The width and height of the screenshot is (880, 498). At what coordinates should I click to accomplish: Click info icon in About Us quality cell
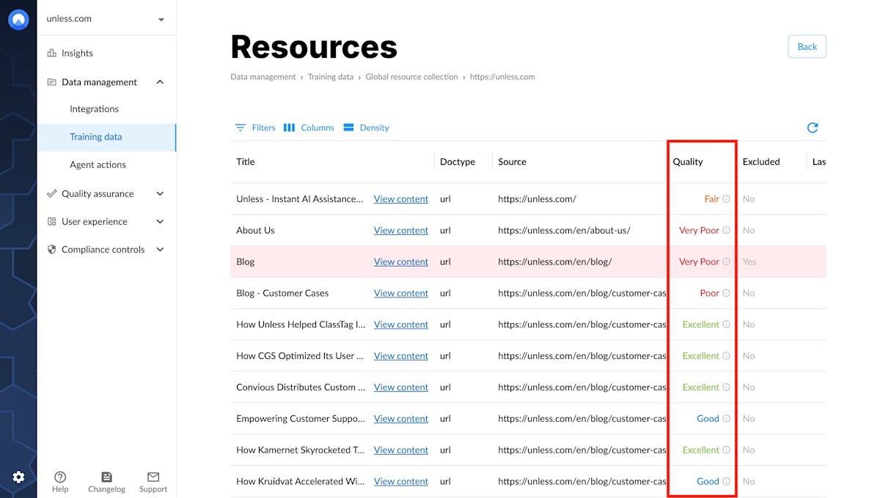(727, 230)
